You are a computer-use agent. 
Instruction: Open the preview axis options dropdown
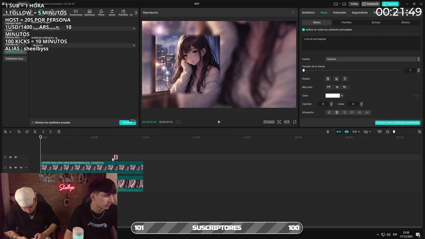coord(370,132)
